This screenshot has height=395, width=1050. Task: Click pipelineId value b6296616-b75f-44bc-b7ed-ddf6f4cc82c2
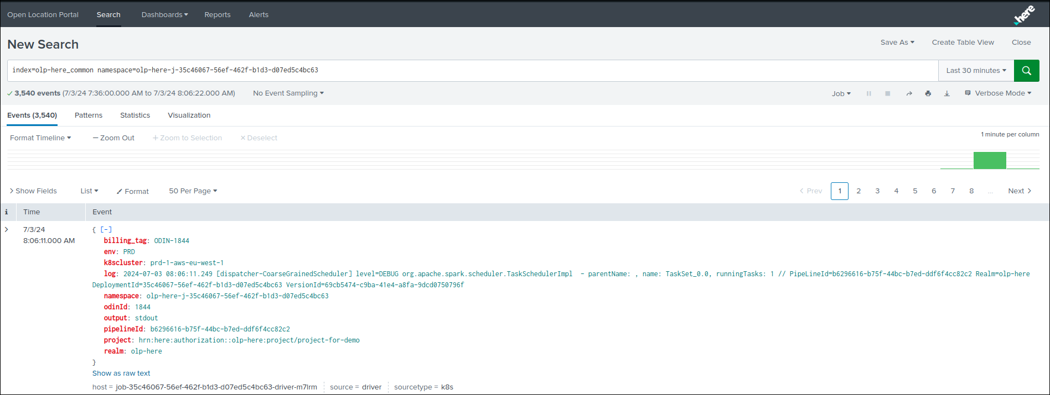coord(220,329)
